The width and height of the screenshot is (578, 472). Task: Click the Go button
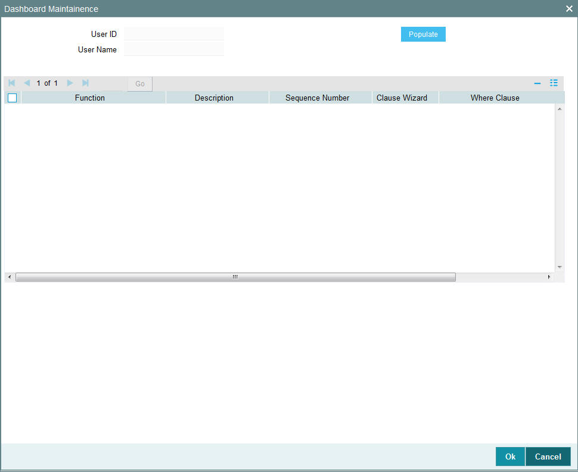139,83
